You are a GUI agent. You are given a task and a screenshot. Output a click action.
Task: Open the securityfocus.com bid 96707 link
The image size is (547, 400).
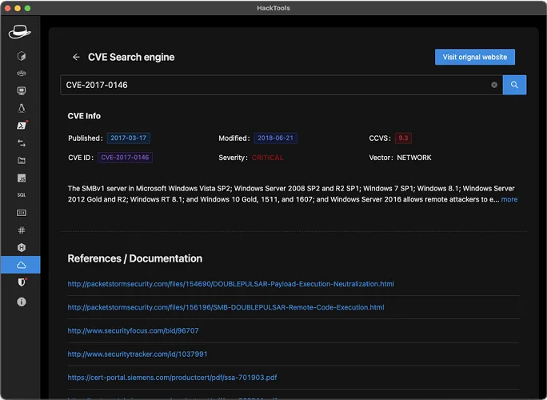pyautogui.click(x=133, y=330)
